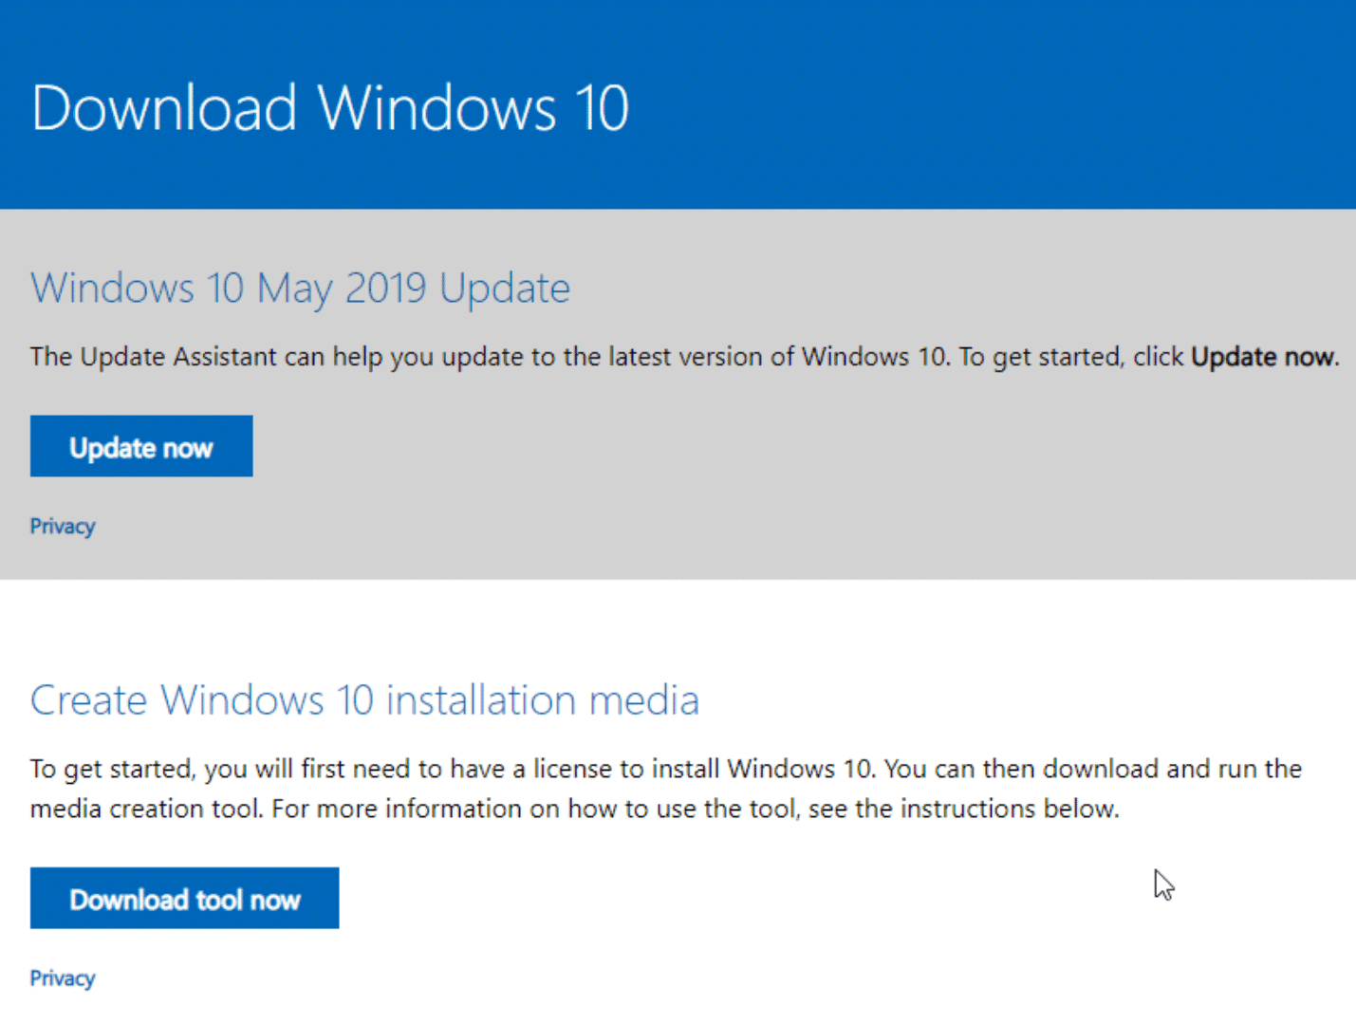
Task: Open Privacy link under Update now
Action: [x=63, y=526]
